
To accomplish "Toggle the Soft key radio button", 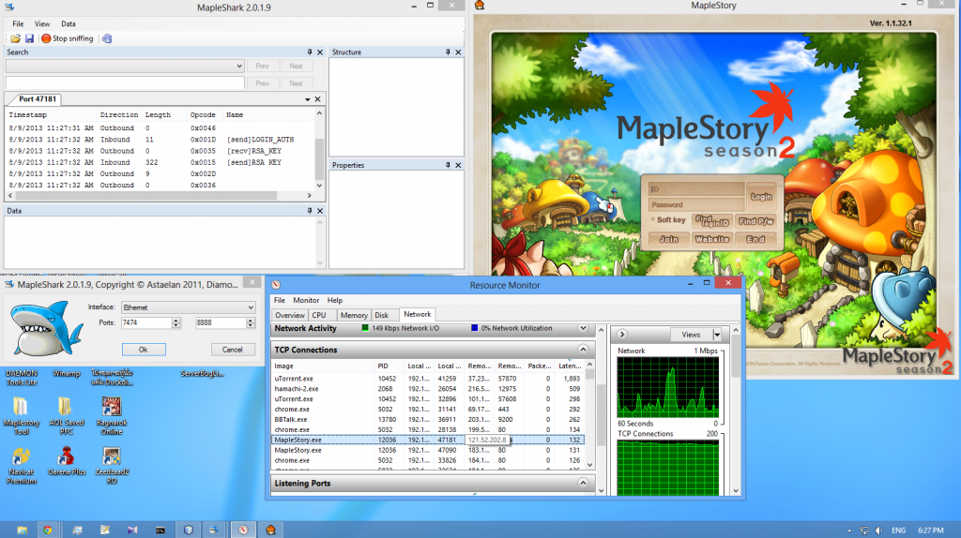I will click(x=653, y=220).
